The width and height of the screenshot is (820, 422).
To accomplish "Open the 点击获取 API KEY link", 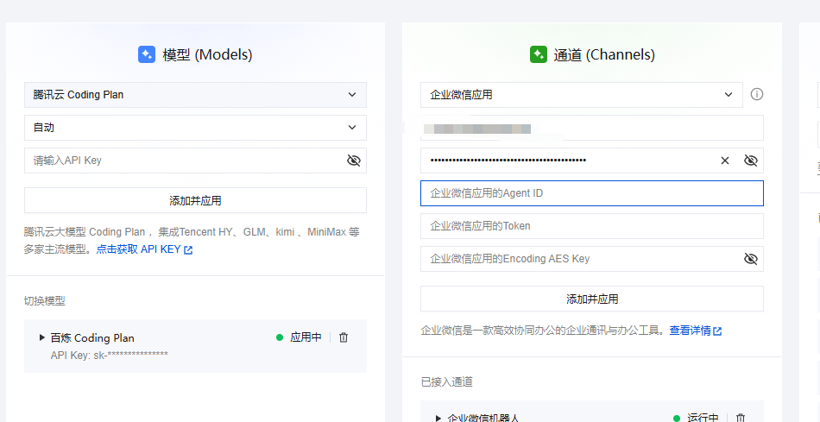I will coord(138,249).
